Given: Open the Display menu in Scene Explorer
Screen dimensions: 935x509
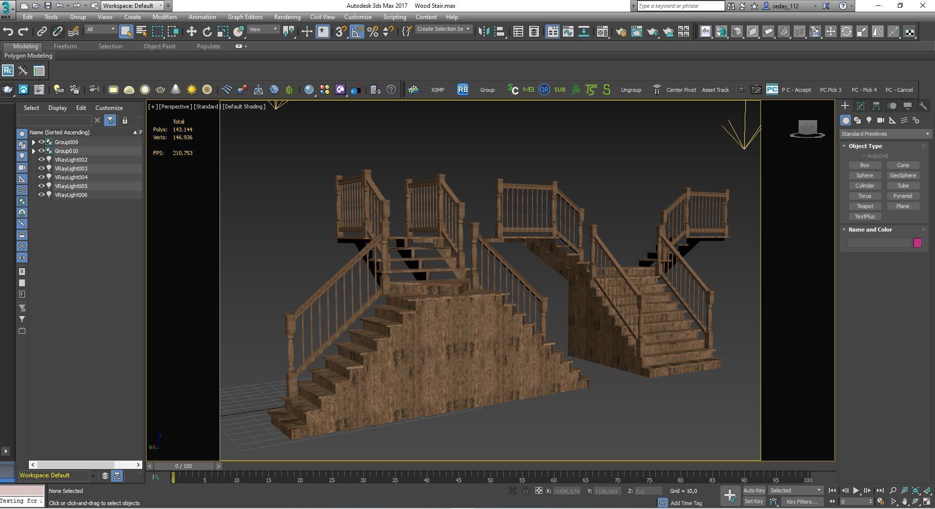Looking at the screenshot, I should (x=57, y=108).
